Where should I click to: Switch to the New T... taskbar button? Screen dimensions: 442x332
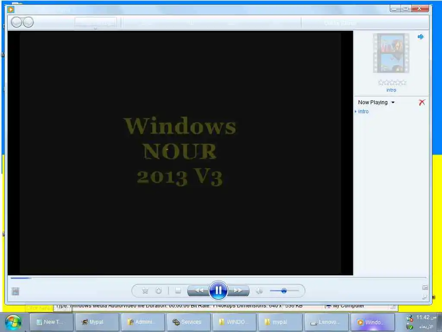(51, 322)
